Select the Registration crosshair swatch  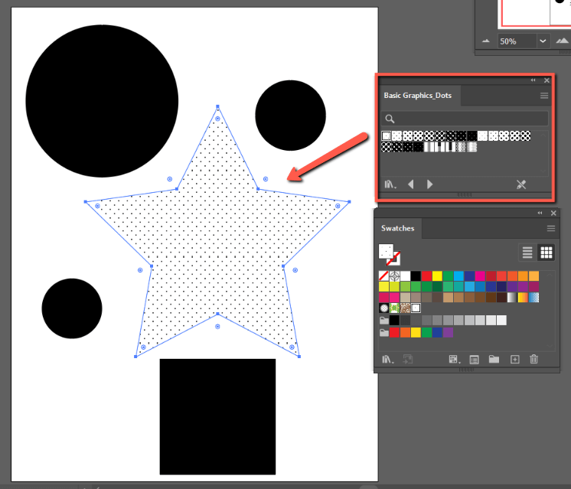(394, 276)
